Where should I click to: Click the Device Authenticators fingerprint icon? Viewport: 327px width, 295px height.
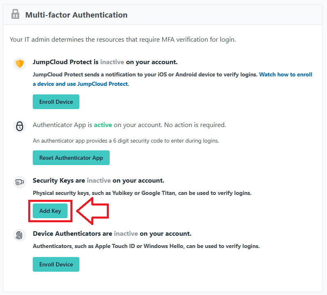pos(20,236)
